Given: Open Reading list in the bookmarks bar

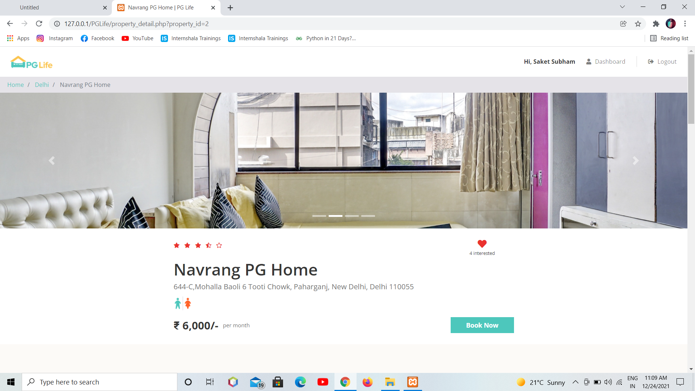Looking at the screenshot, I should [669, 38].
